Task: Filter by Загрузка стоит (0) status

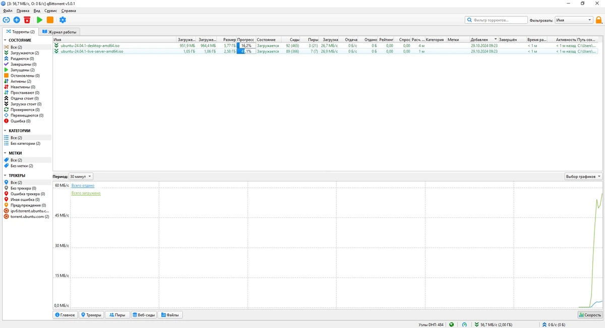Action: 26,104
